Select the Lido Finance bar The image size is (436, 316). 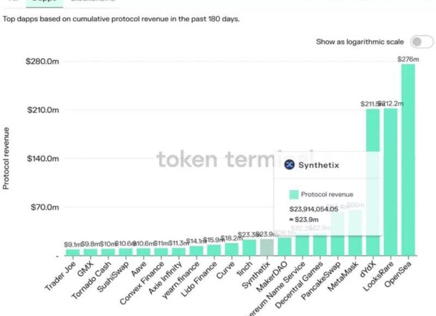click(214, 250)
